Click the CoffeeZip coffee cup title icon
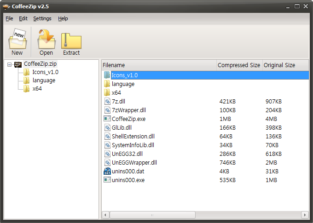The width and height of the screenshot is (313, 223). 6,6
